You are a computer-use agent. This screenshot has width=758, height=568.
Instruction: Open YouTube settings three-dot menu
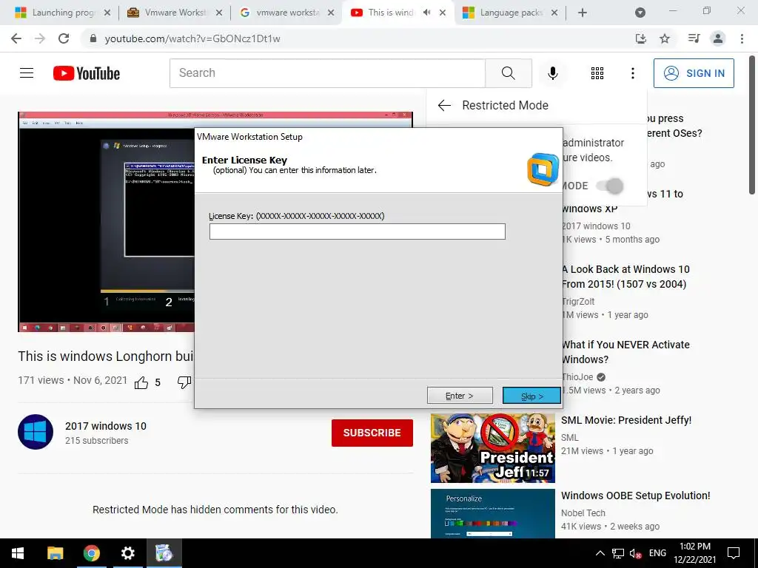pyautogui.click(x=632, y=73)
